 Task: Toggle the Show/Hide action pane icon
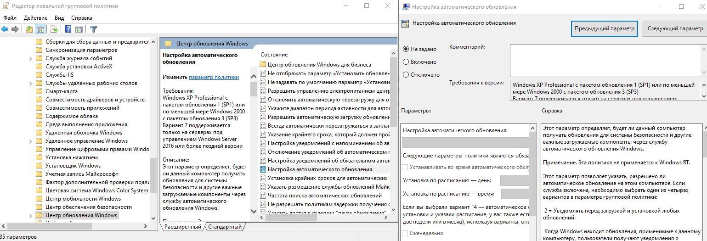79,29
